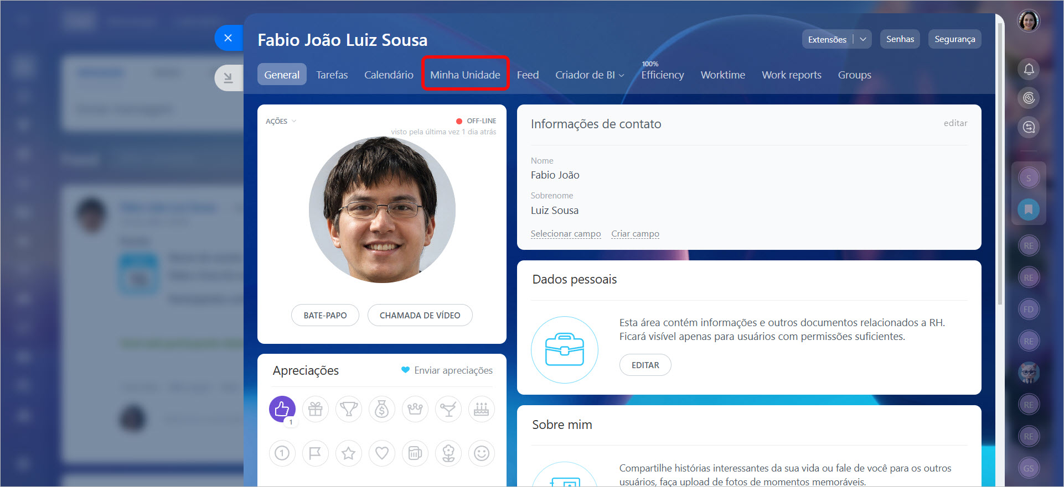Click the Extensões button
The height and width of the screenshot is (487, 1064).
tap(827, 39)
